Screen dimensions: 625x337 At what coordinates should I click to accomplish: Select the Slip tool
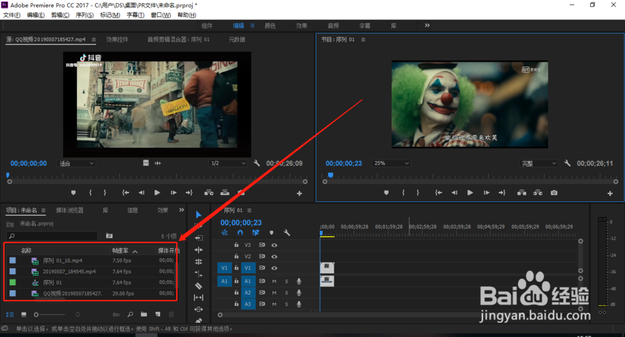click(x=199, y=298)
